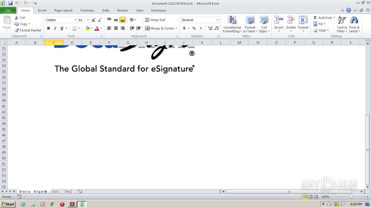
Task: Select the Doc1 sheet tab
Action: coord(56,192)
